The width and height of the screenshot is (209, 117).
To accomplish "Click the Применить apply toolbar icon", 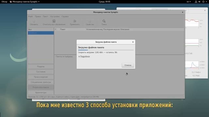I will (x=75, y=21).
